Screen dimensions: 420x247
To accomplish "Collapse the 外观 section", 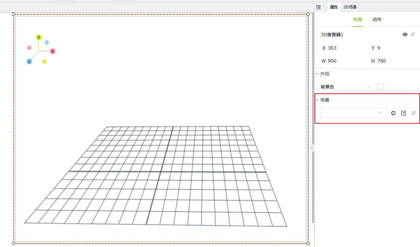I will click(318, 74).
